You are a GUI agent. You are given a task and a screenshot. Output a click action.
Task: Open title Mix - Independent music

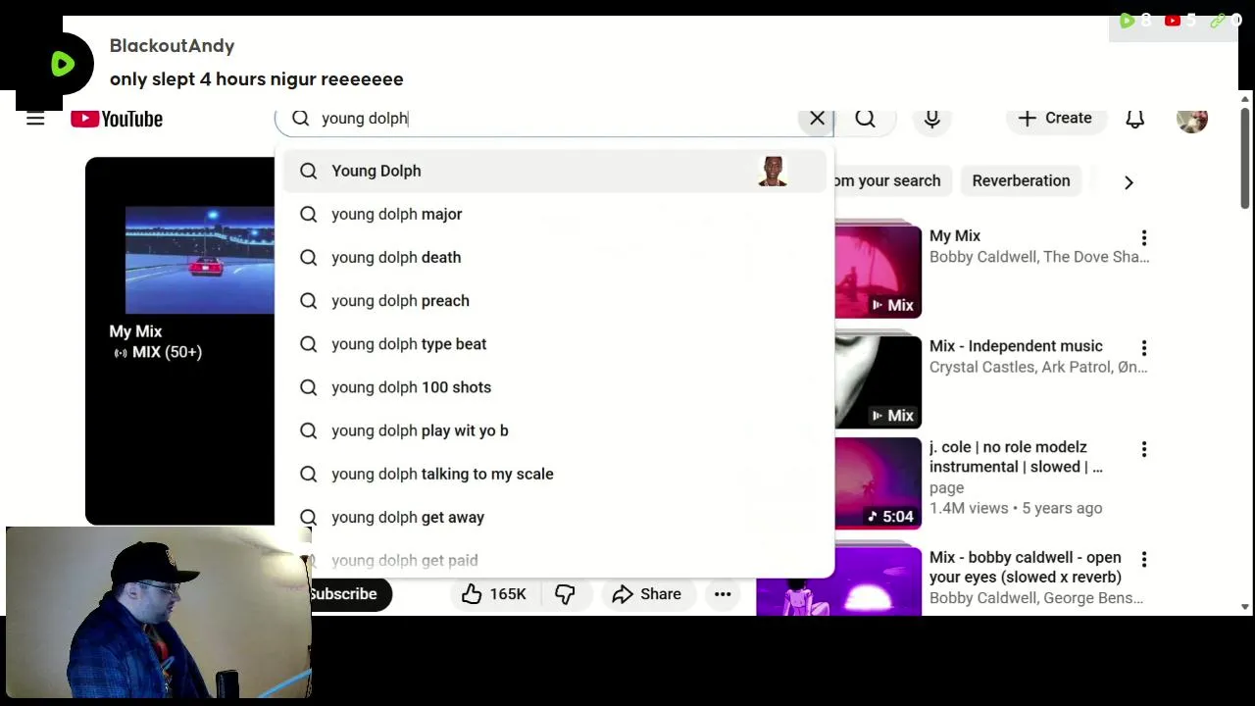(1016, 346)
